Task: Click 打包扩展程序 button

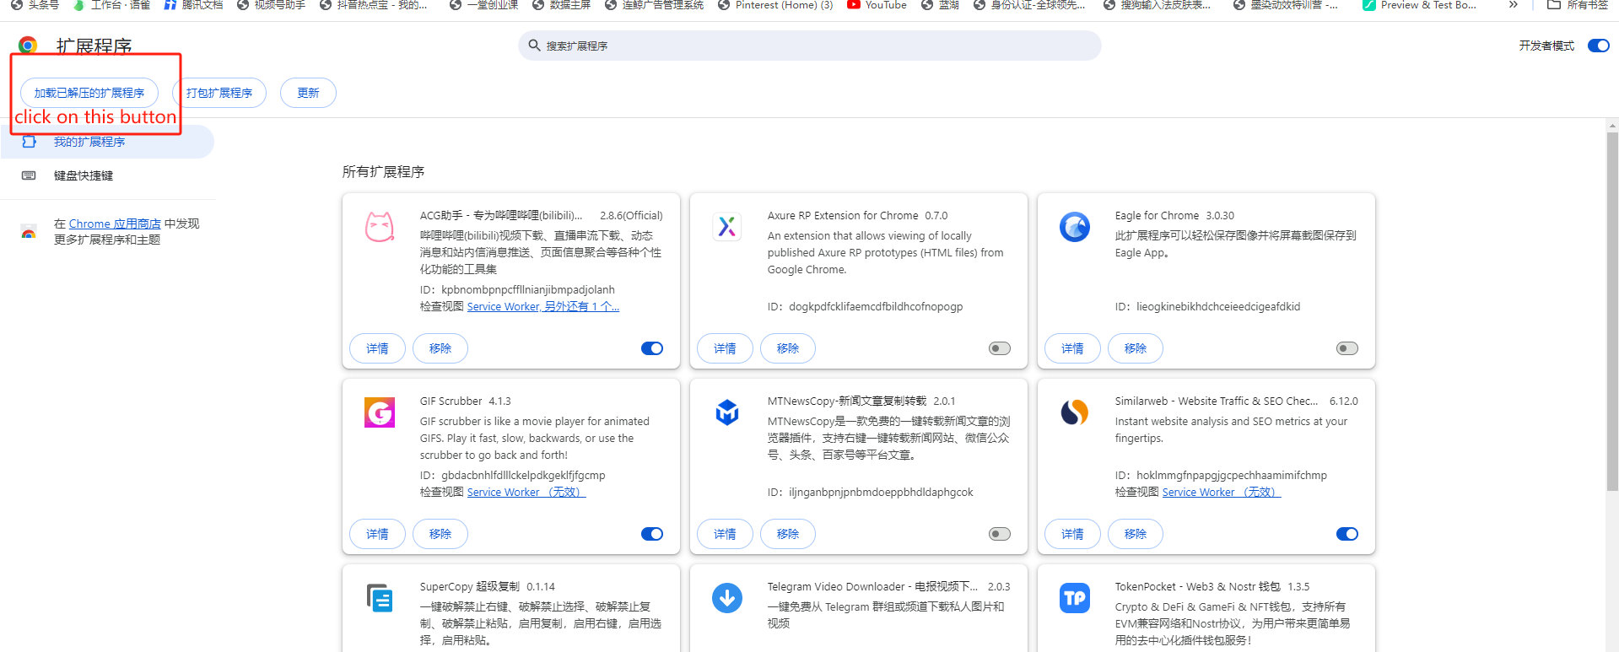Action: tap(219, 93)
